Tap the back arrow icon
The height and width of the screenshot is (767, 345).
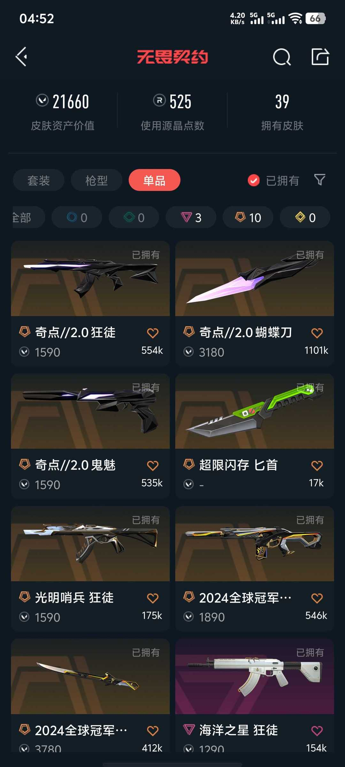pyautogui.click(x=21, y=57)
